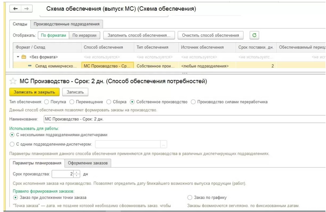Click Очистить способ обеспечения button
Image resolution: width=326 pixels, height=212 pixels.
pos(210,35)
